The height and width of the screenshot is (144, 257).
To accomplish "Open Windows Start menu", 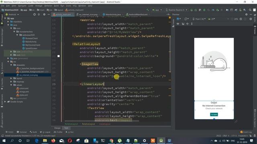I will click(x=4, y=140).
